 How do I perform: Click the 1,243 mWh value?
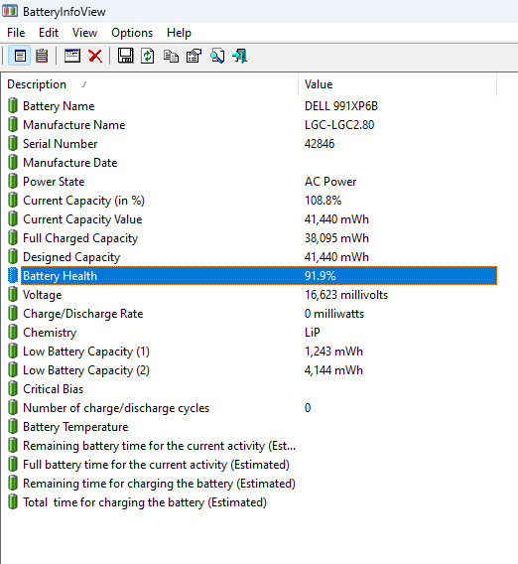pos(333,352)
